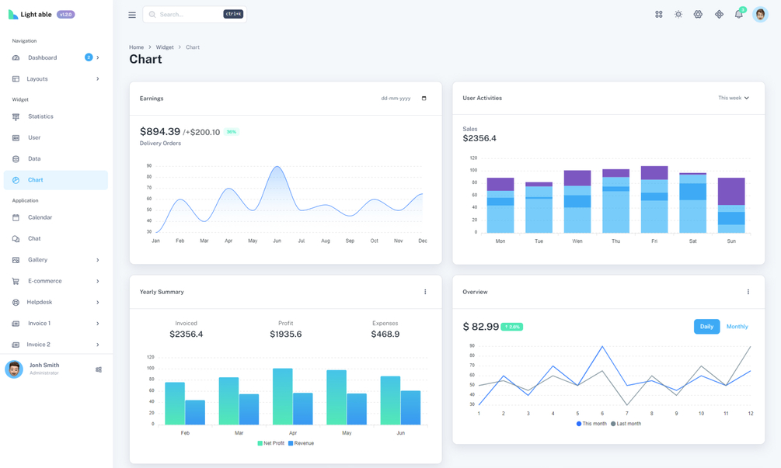Go to Widget breadcrumb link

point(165,47)
